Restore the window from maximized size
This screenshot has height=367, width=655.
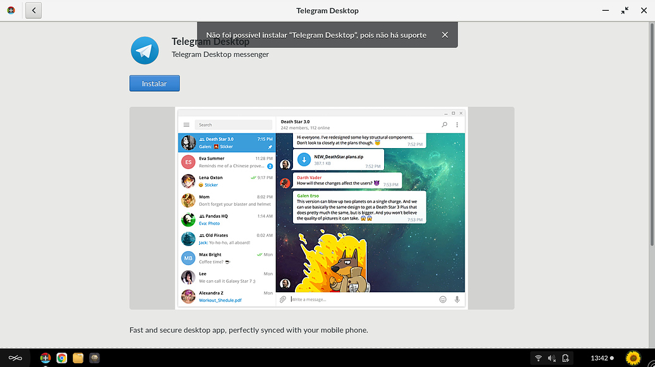coord(625,11)
